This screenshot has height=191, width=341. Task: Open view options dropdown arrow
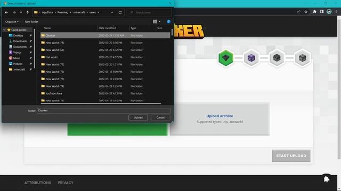coord(160,22)
